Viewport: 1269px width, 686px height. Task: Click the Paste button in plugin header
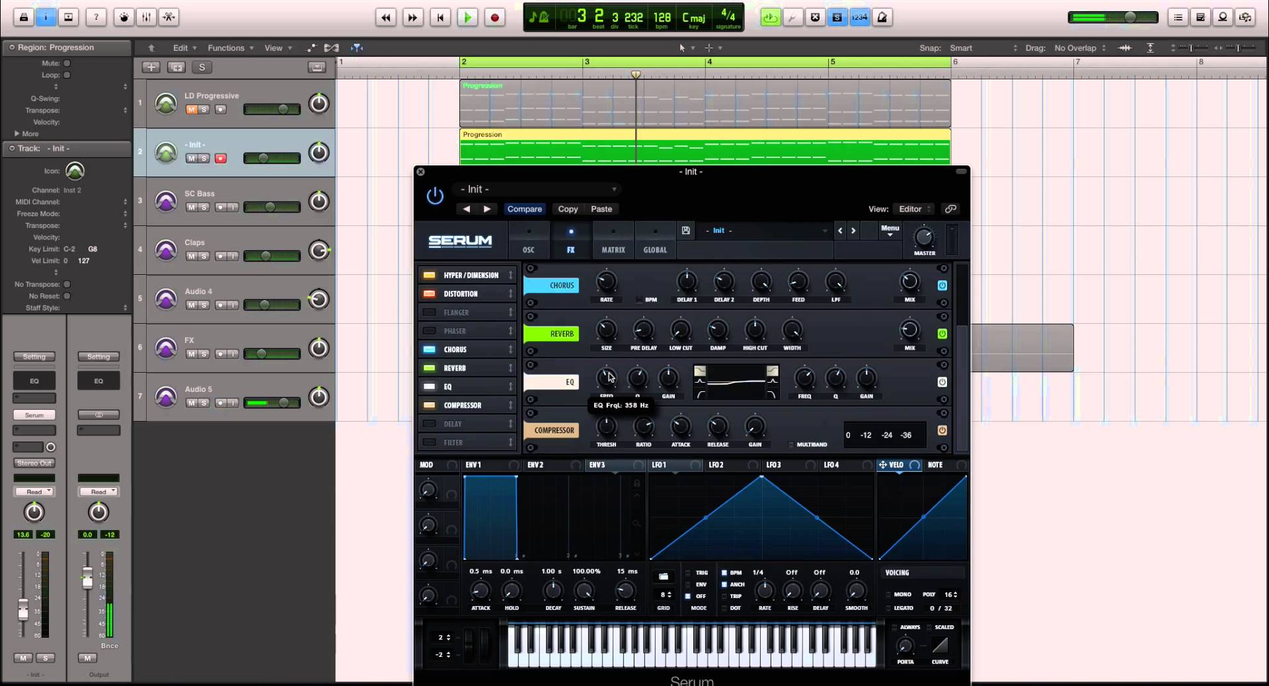click(601, 209)
